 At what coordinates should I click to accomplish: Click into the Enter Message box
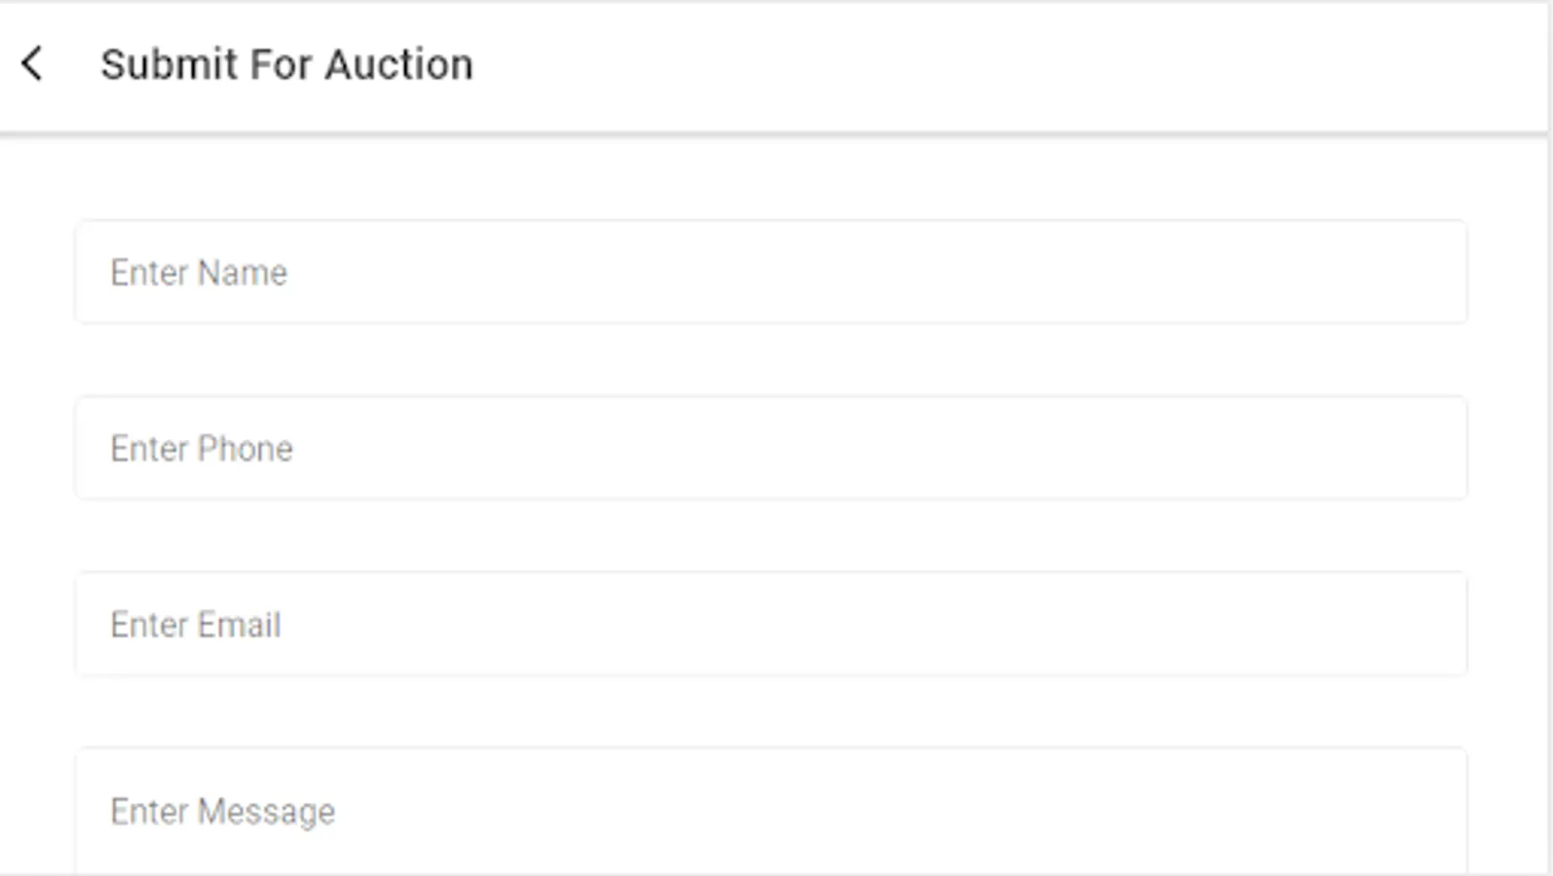click(x=770, y=811)
